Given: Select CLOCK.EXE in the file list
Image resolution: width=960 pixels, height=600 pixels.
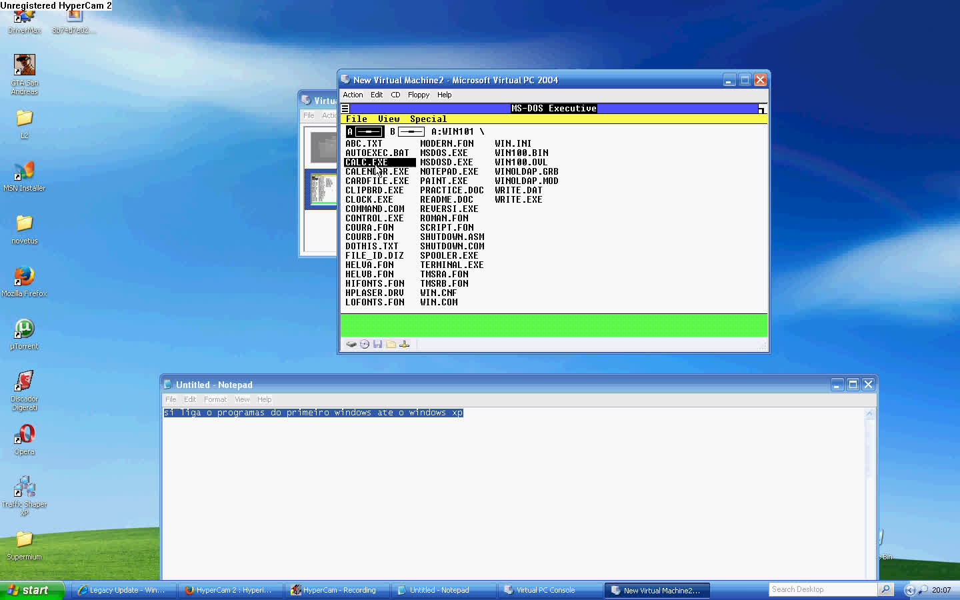Looking at the screenshot, I should click(x=369, y=199).
